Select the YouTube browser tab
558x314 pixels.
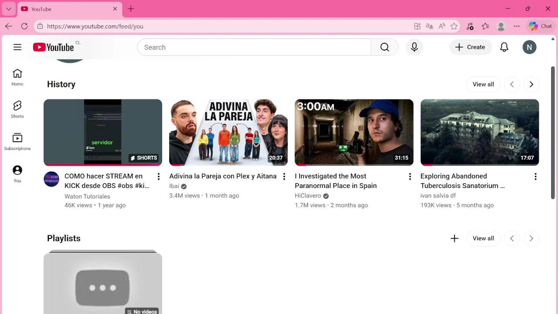[70, 9]
